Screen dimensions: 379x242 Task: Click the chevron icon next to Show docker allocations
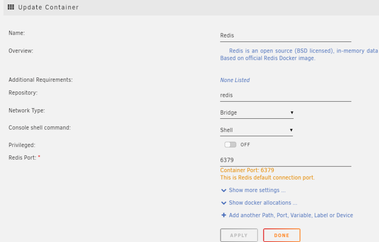[224, 203]
